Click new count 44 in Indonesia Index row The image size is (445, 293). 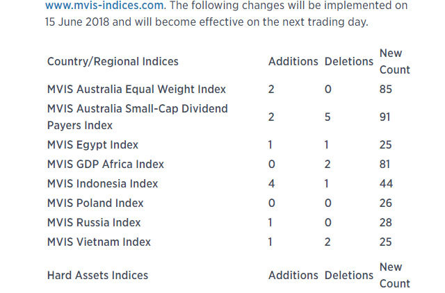tap(386, 184)
